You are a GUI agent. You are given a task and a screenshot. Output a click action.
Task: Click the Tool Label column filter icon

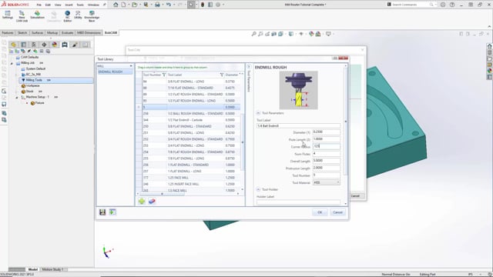pos(222,75)
